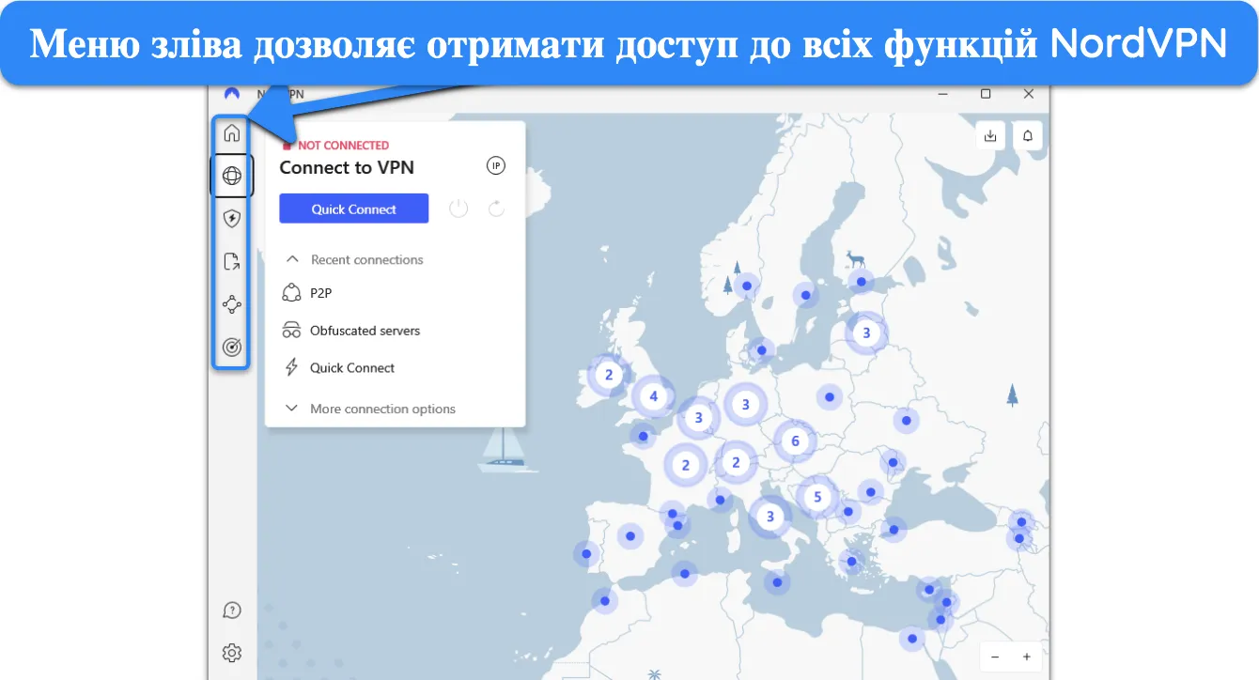Select the globe VPN sidebar icon
1259x680 pixels.
point(231,176)
